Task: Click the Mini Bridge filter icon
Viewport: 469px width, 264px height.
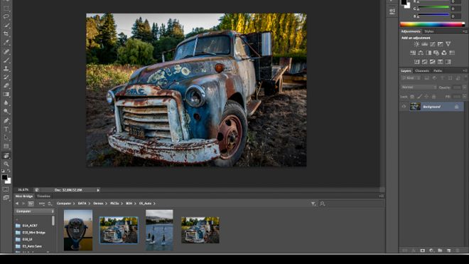Action: pyautogui.click(x=313, y=204)
